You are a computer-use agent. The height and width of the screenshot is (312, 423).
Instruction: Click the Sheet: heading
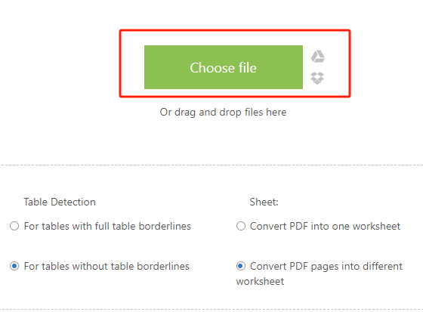coord(264,202)
